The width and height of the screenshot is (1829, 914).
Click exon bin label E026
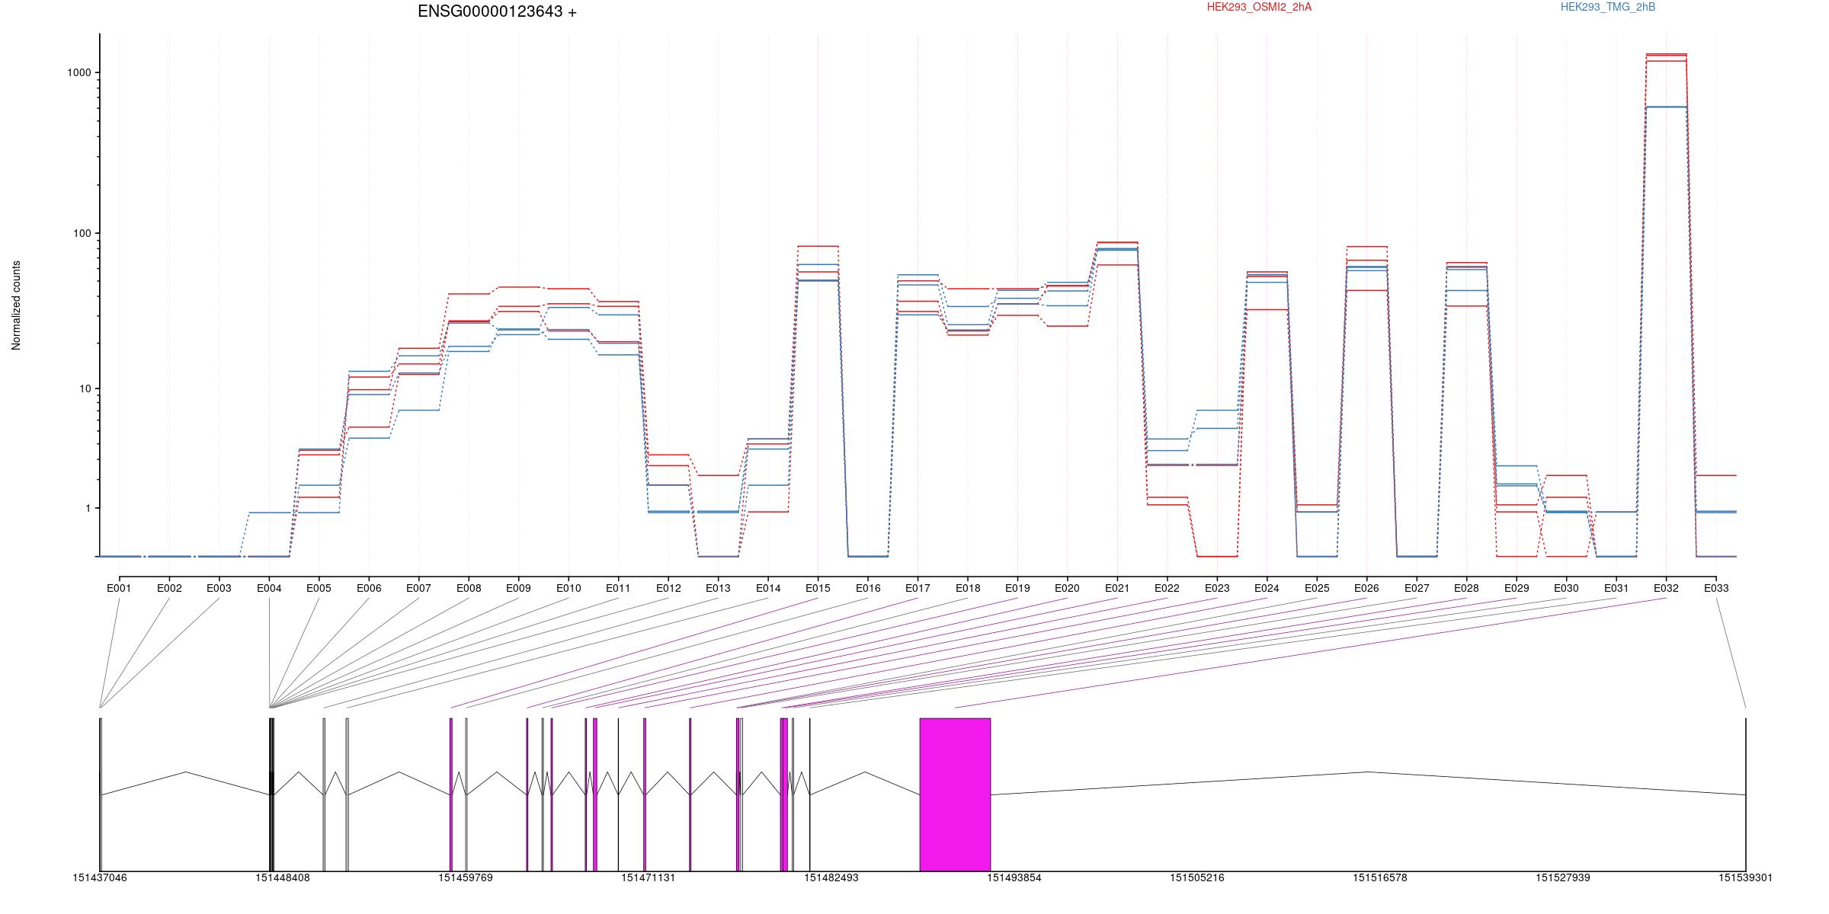pyautogui.click(x=1366, y=588)
